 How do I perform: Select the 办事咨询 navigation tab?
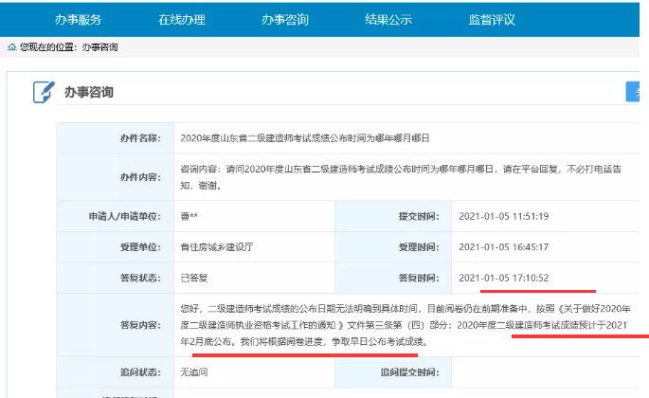[286, 19]
